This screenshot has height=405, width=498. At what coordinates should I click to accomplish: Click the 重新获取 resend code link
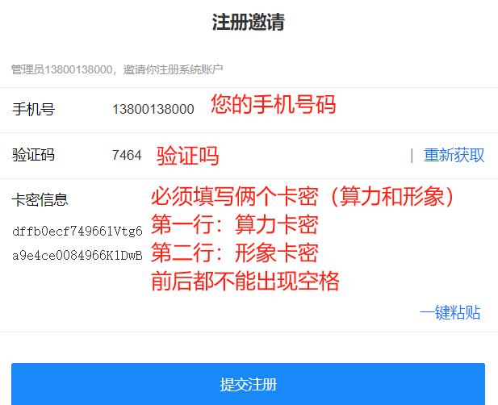coord(454,156)
